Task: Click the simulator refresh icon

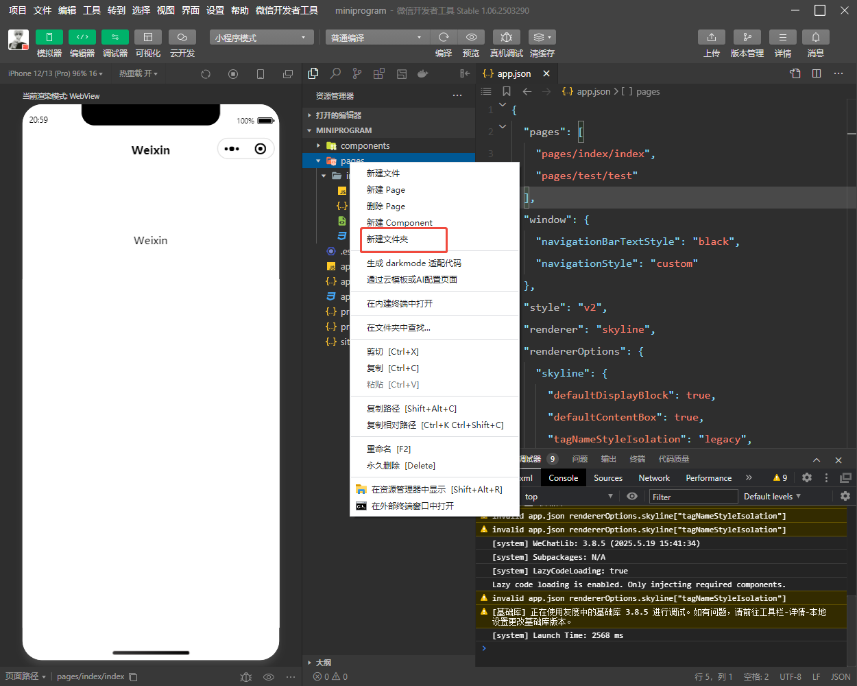Action: (x=206, y=74)
